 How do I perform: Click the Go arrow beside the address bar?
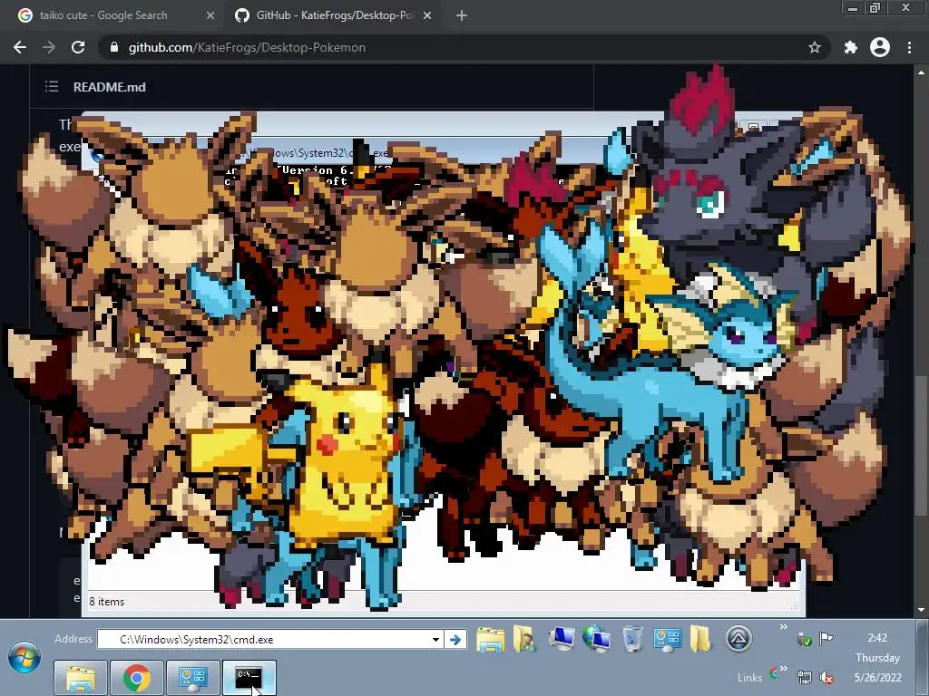click(455, 640)
